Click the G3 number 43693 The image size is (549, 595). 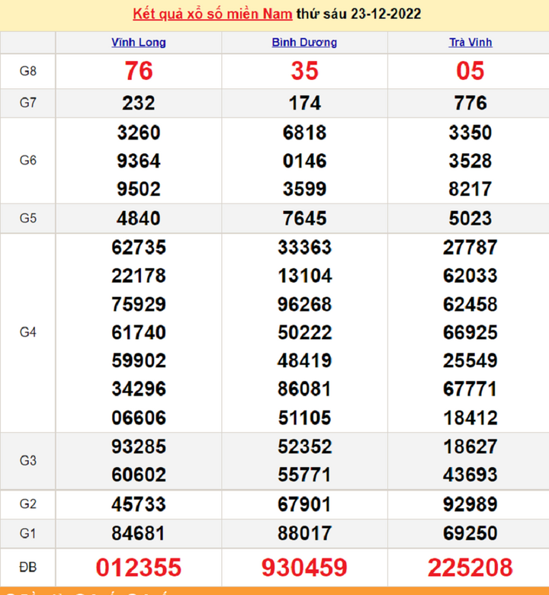[x=470, y=475]
